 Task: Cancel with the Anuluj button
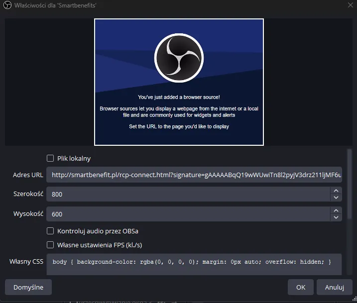pyautogui.click(x=334, y=287)
